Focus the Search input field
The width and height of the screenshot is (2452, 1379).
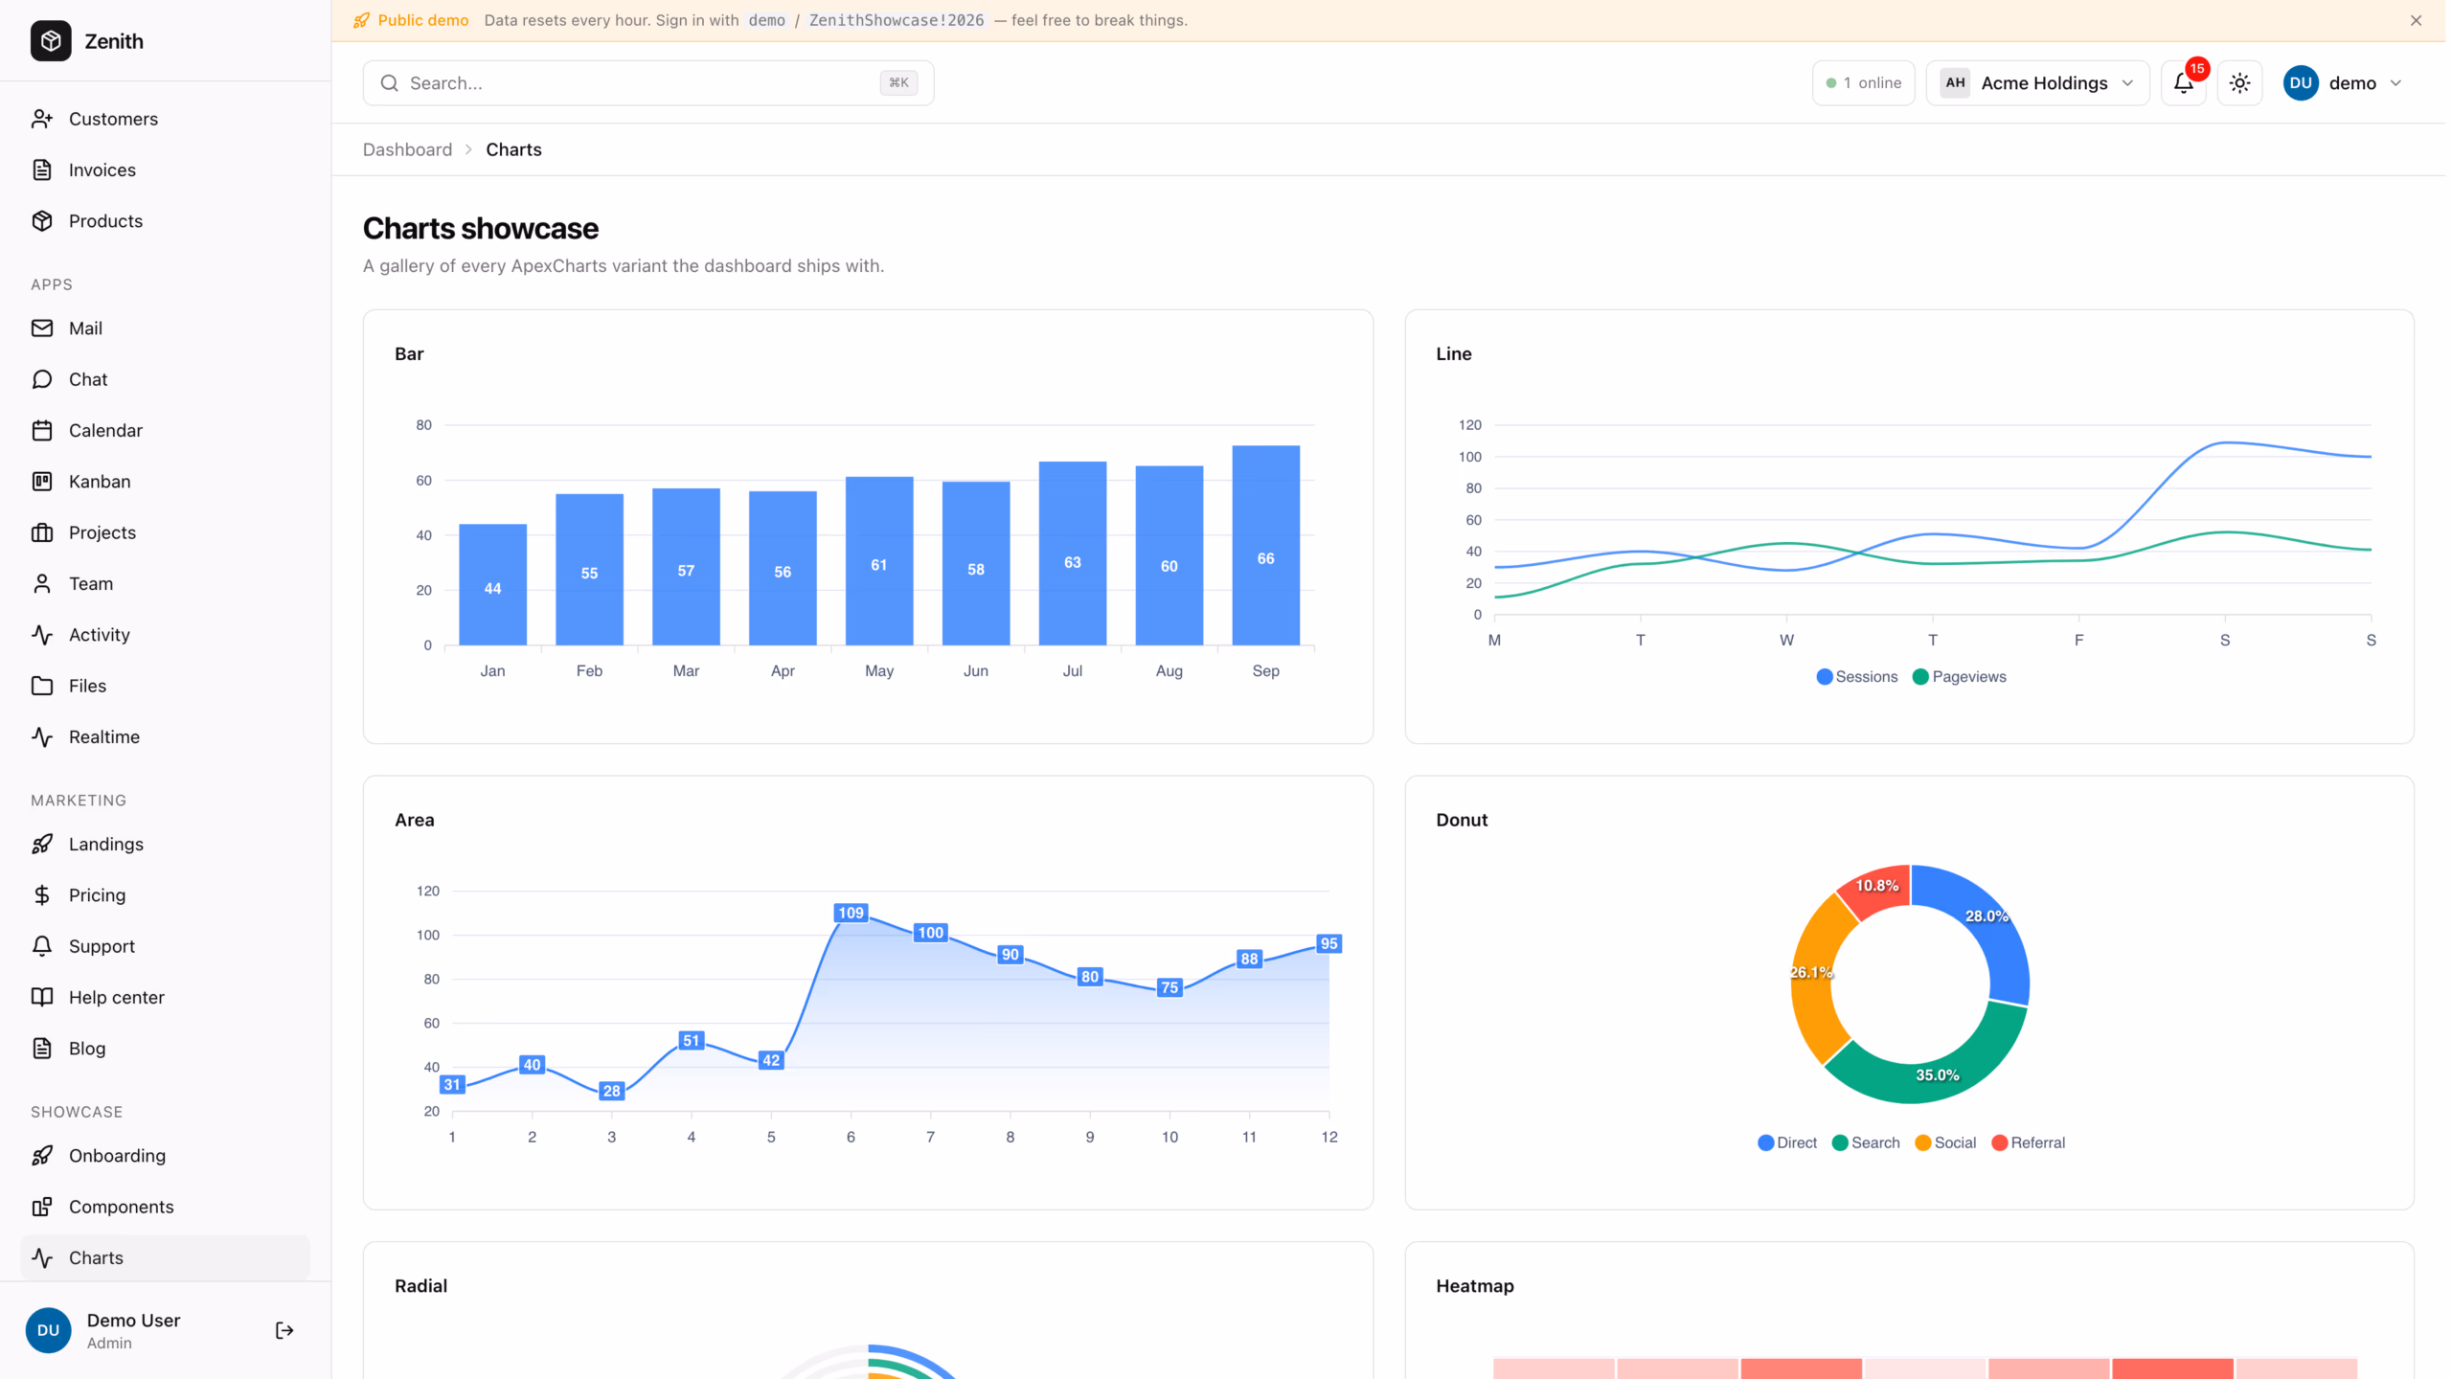648,83
